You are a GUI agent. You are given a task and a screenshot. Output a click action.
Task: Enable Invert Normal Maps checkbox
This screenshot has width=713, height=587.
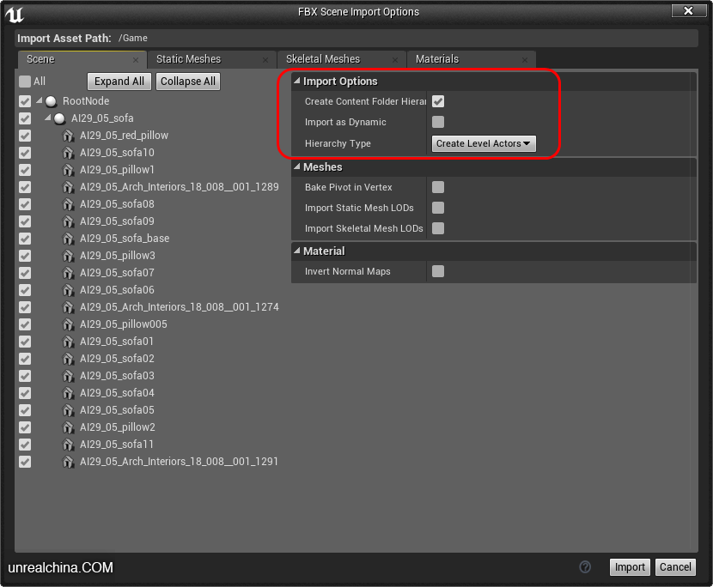tap(438, 271)
